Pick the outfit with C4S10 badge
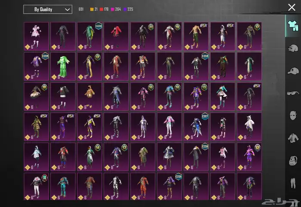This screenshot has width=301, height=207. [89, 36]
